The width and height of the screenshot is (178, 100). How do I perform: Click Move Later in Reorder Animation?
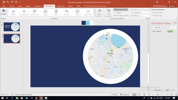(157, 16)
